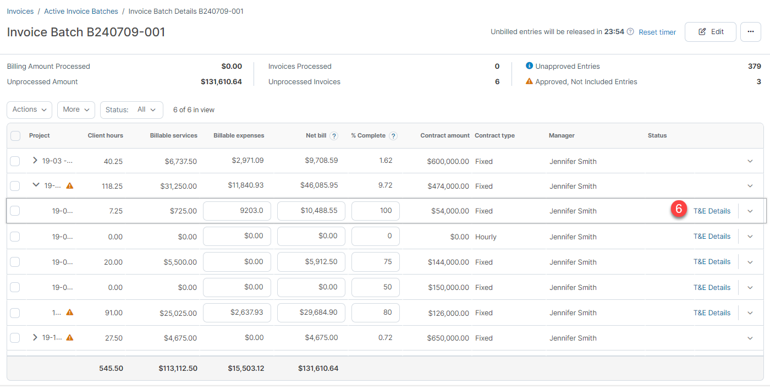Open the row menu chevron for the $600,000.00 row

click(x=750, y=161)
